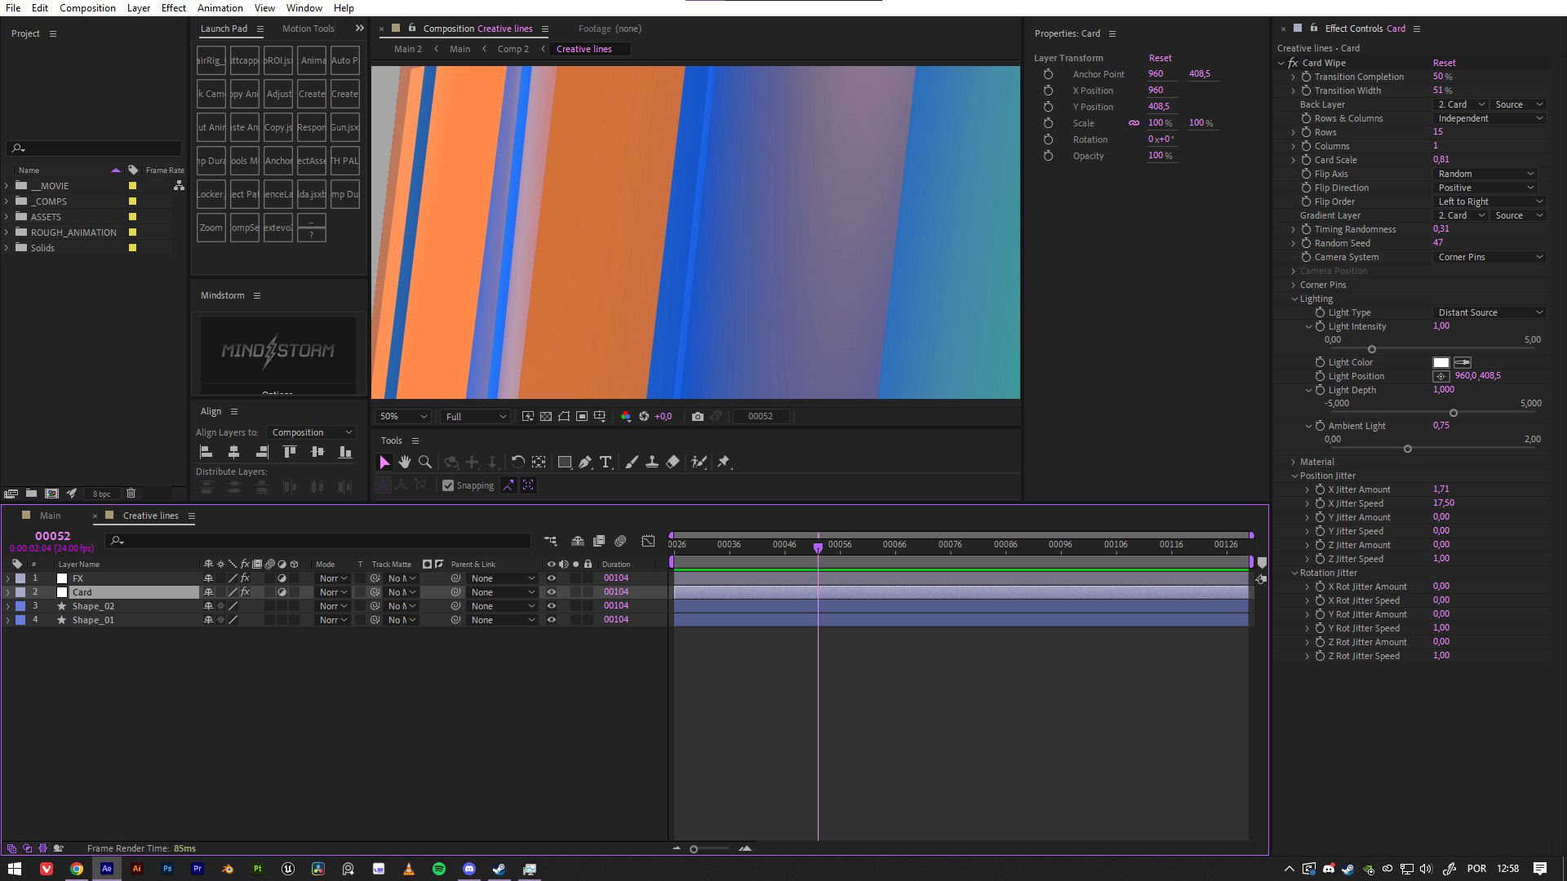
Task: Open the Animation menu
Action: pos(220,7)
